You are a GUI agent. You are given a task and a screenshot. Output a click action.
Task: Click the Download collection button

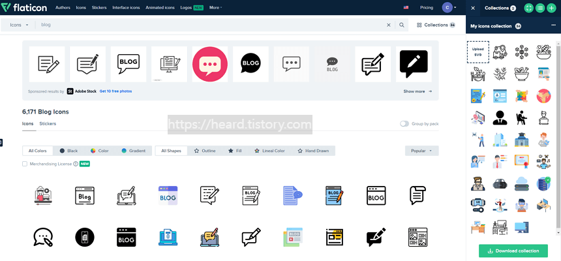coord(513,251)
